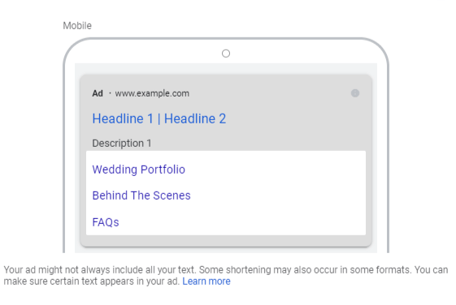Click the Mobile preview label

77,25
